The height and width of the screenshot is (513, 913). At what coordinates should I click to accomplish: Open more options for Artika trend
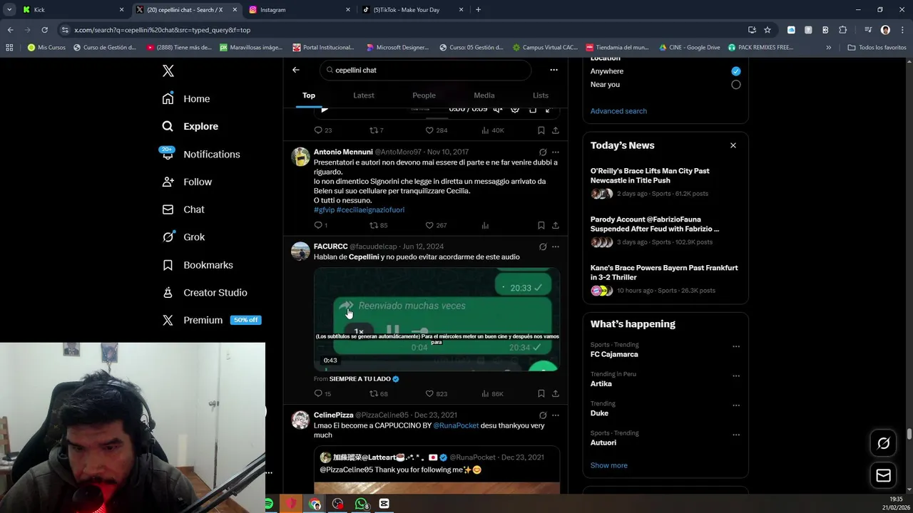coord(736,376)
